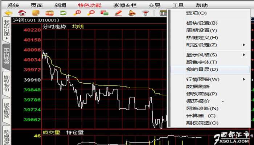Open the home page icon
Image resolution: width=254 pixels, height=145 pixels.
(22, 13)
